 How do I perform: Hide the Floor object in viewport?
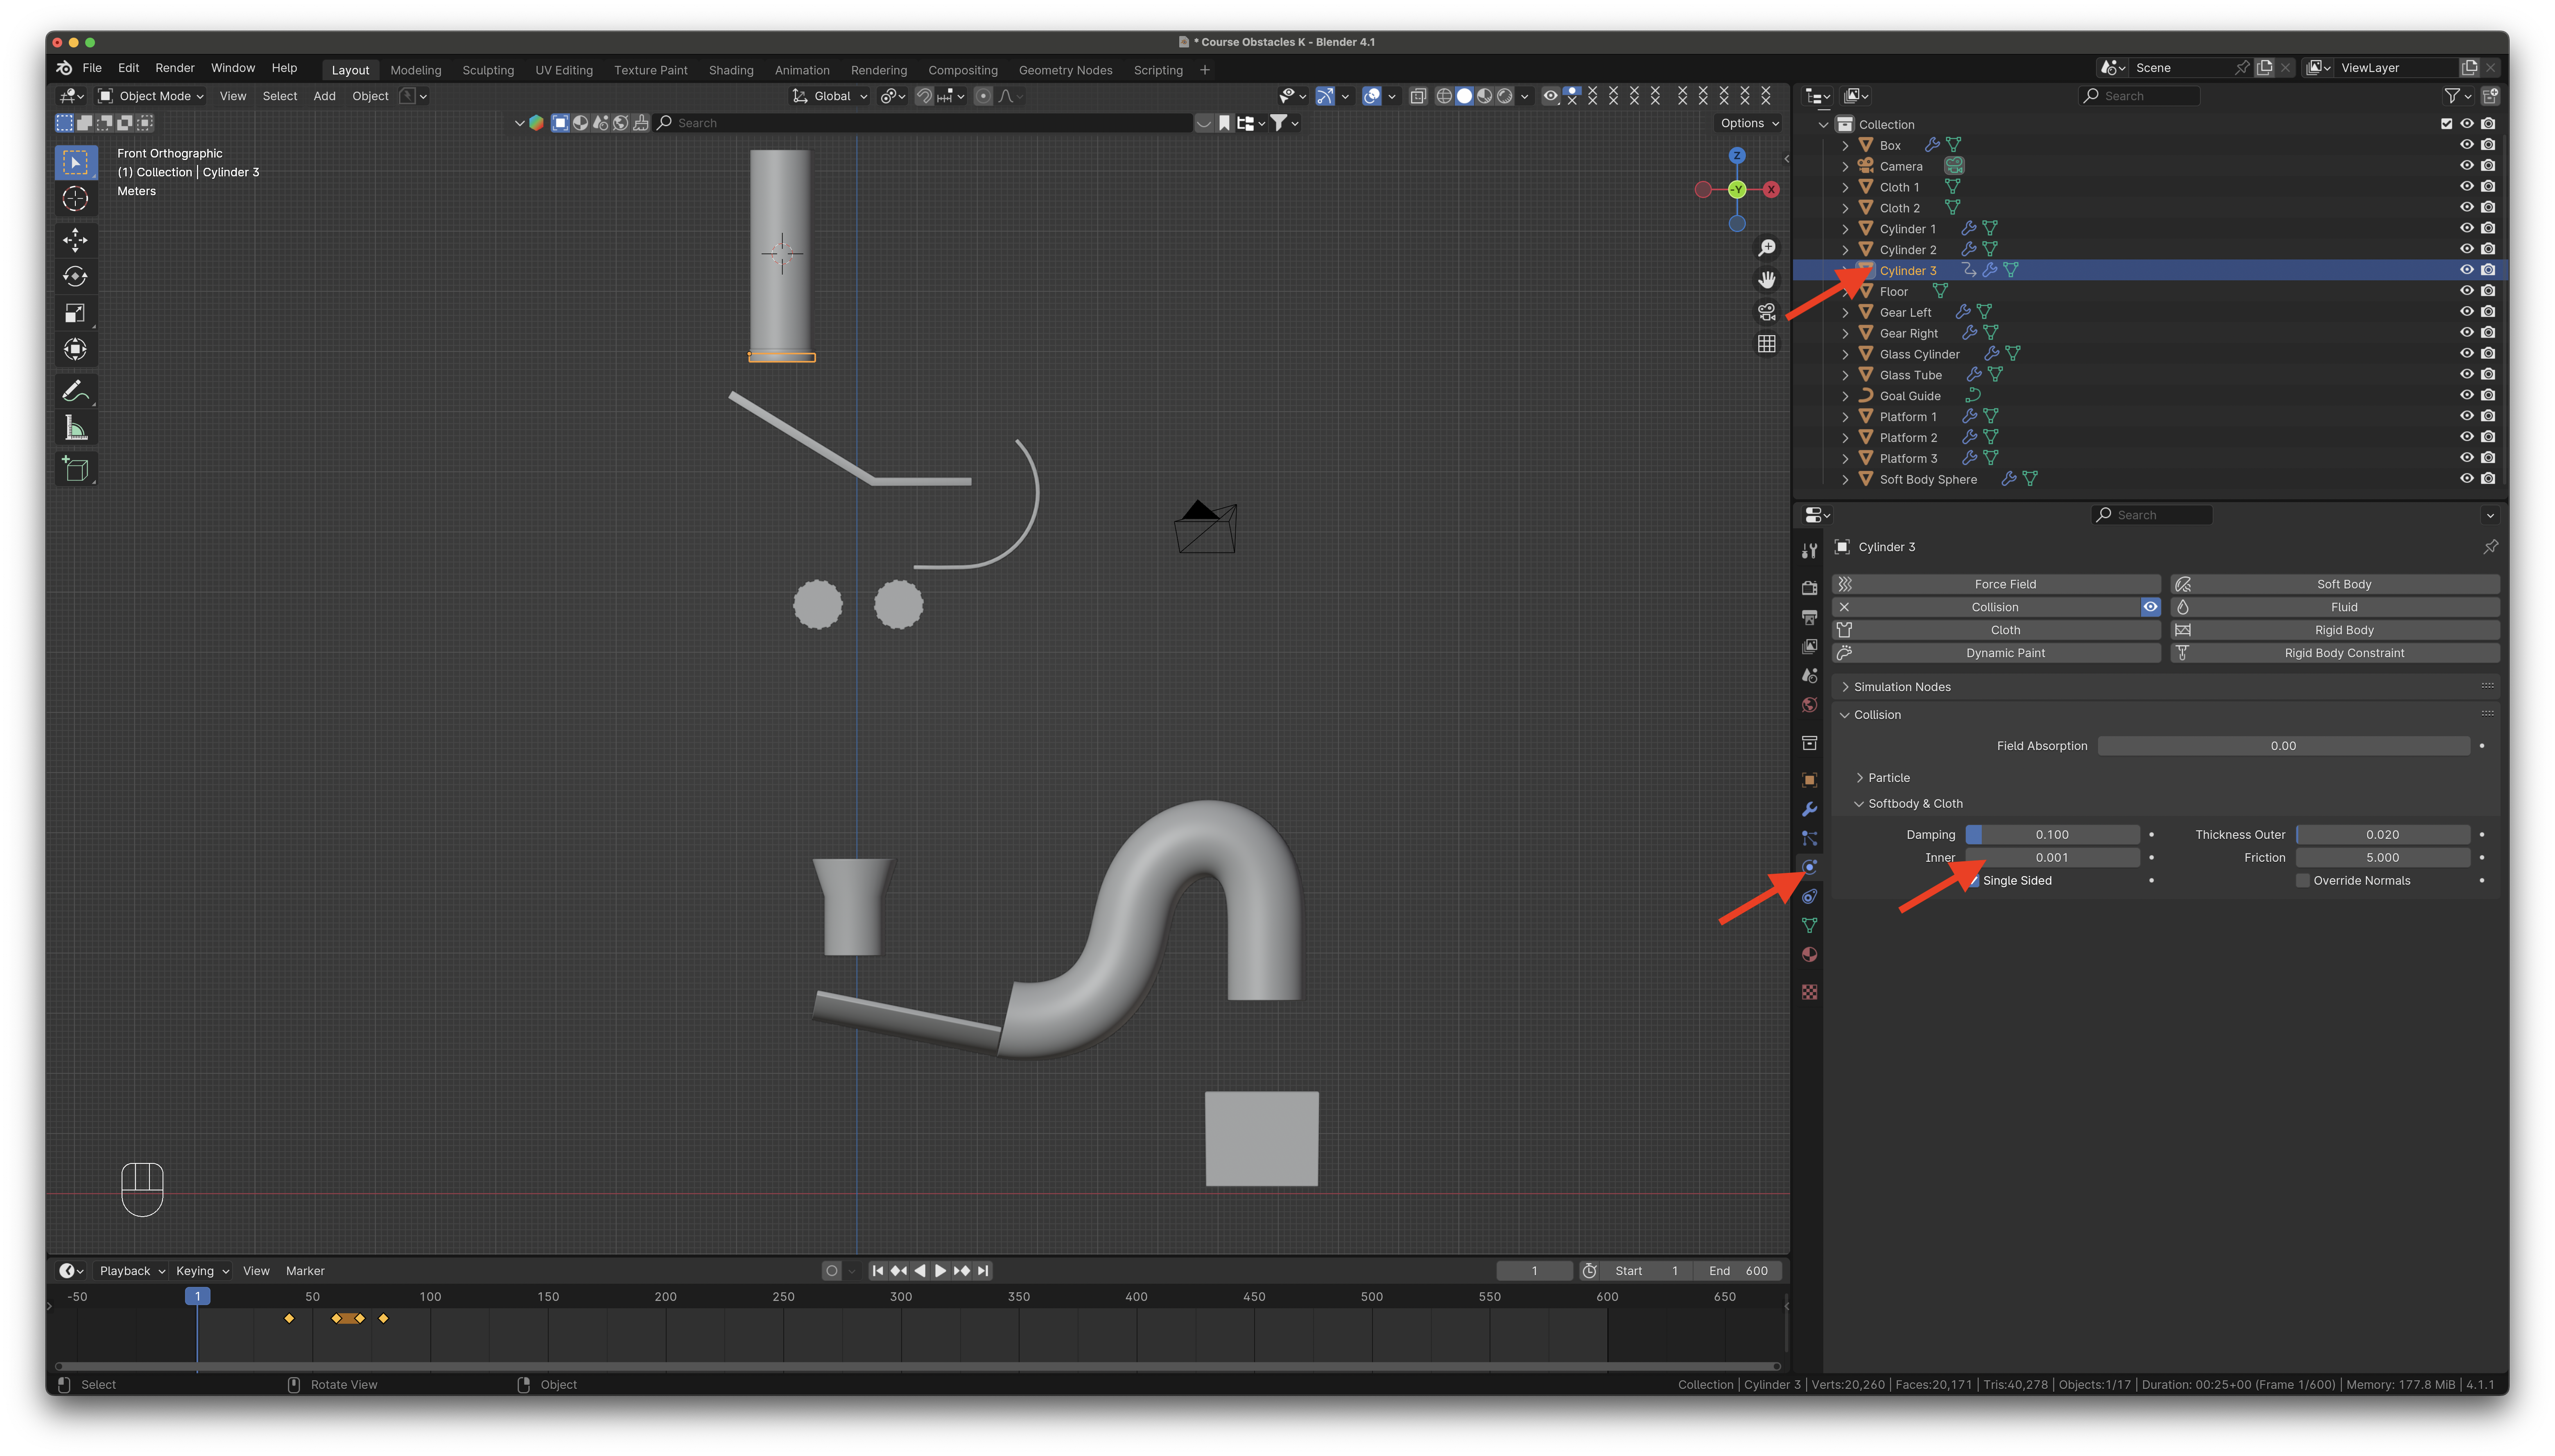pos(2466,291)
